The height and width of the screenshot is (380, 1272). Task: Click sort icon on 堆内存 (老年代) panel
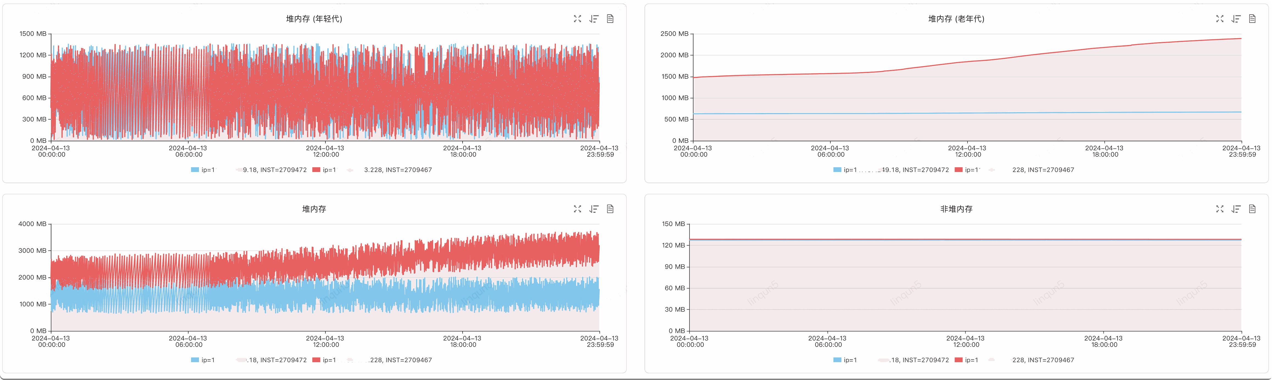(1236, 19)
